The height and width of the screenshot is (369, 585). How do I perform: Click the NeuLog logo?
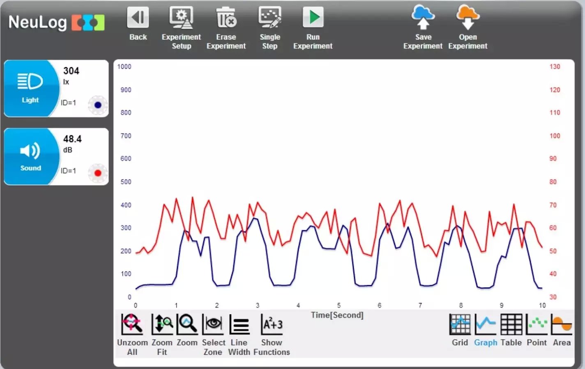click(56, 22)
